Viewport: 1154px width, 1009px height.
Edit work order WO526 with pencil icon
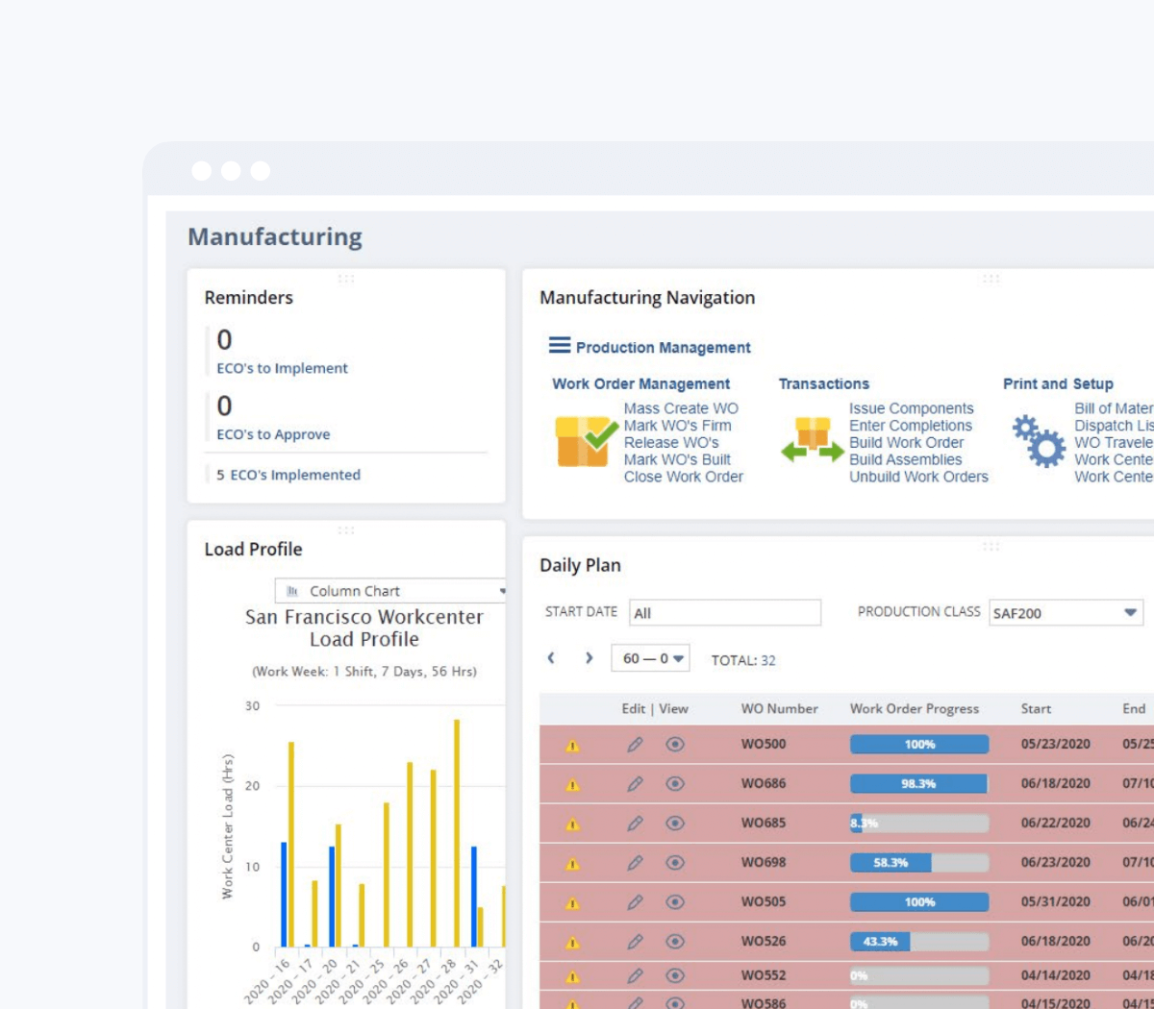pos(635,941)
